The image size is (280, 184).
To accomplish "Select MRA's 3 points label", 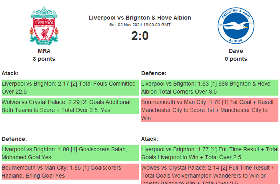I will point(44,59).
